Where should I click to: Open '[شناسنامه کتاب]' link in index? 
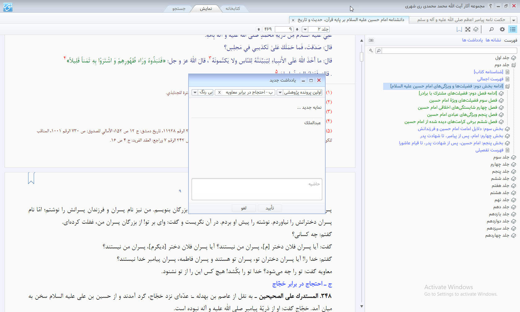(488, 72)
